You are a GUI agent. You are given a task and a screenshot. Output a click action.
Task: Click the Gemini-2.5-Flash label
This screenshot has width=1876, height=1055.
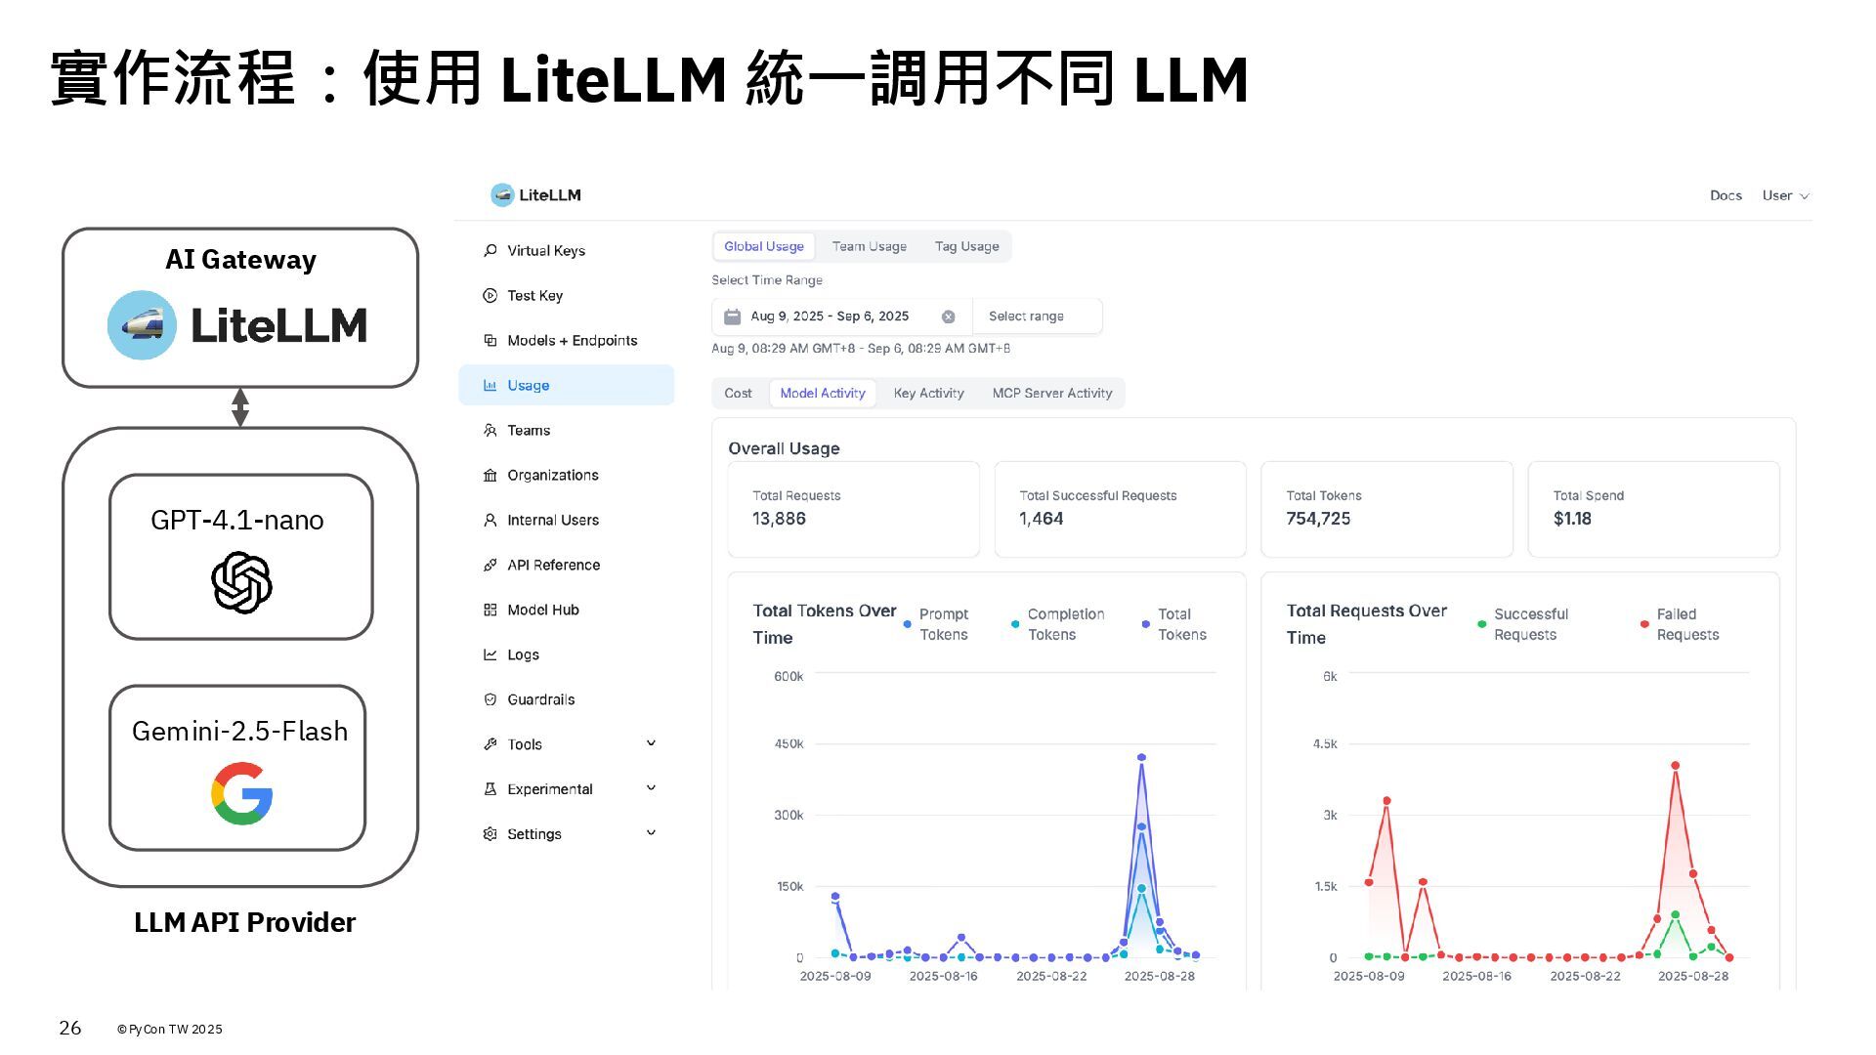click(x=239, y=731)
